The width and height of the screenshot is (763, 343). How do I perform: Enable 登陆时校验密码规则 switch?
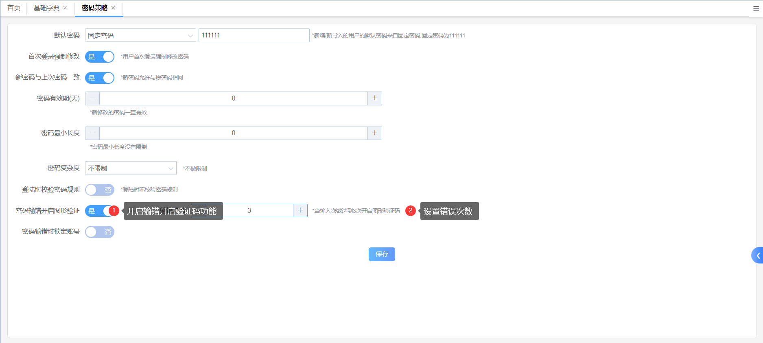pyautogui.click(x=100, y=190)
